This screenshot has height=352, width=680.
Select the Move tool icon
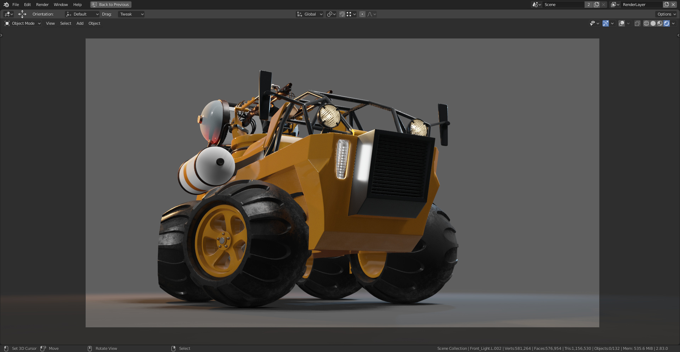click(22, 14)
